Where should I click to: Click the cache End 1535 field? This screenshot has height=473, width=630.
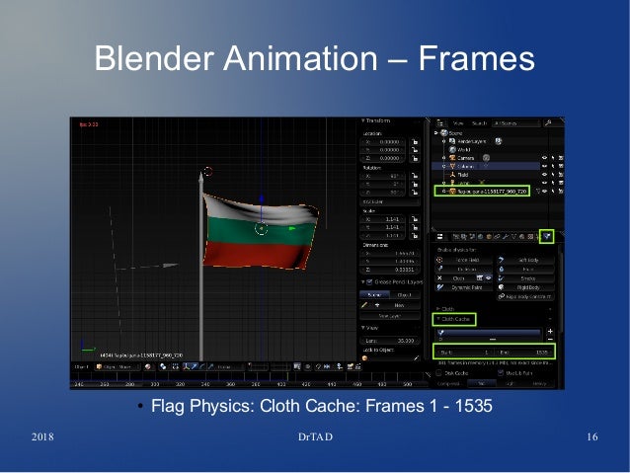click(524, 353)
